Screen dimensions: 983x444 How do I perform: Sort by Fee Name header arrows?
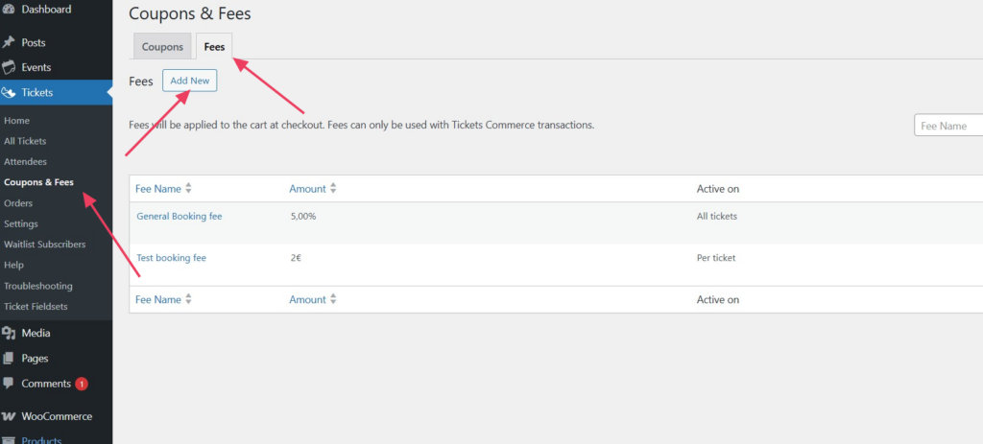(x=188, y=189)
